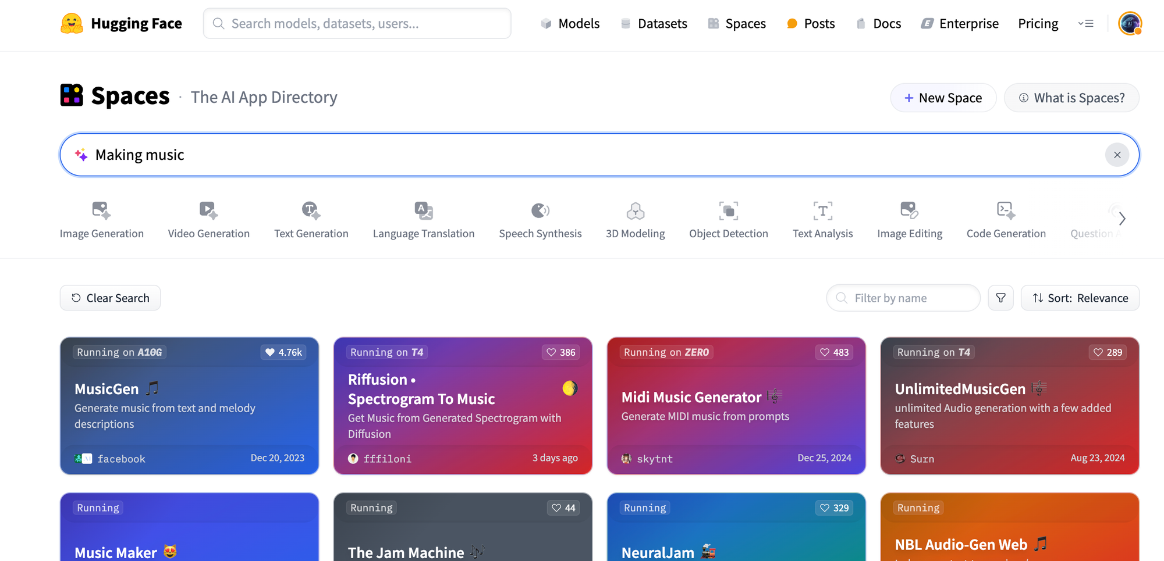The width and height of the screenshot is (1164, 561).
Task: Click the Hugging Face emoji logo
Action: tap(72, 23)
